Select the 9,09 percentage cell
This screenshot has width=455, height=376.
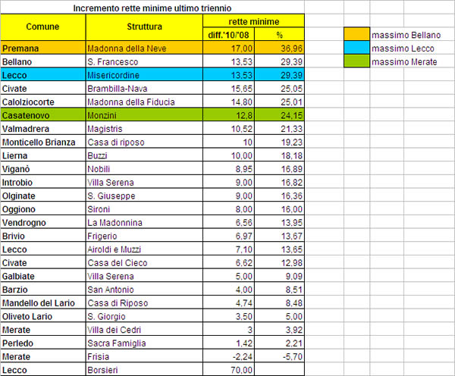point(279,276)
